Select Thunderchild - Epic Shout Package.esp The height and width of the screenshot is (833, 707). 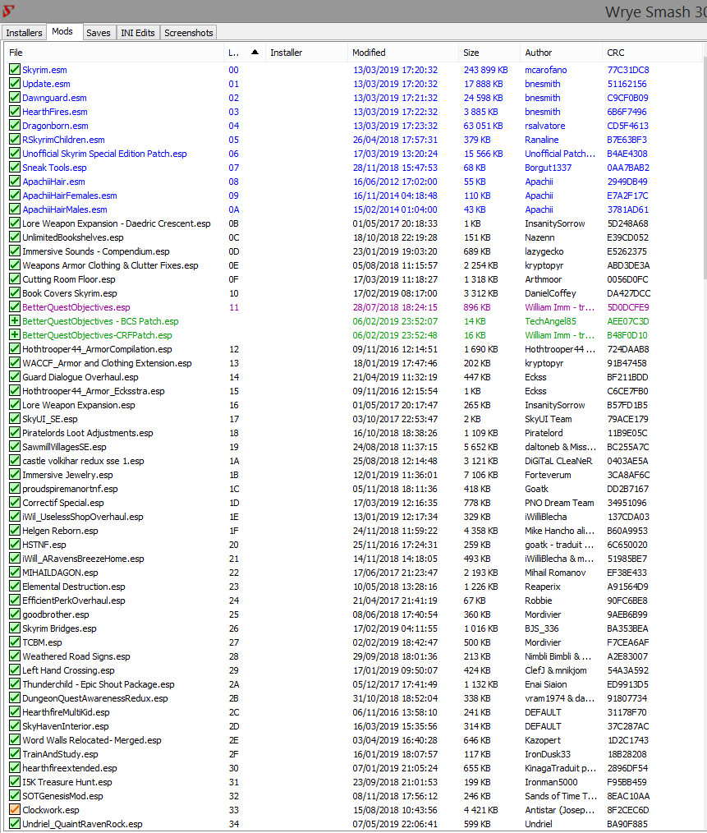tap(99, 684)
